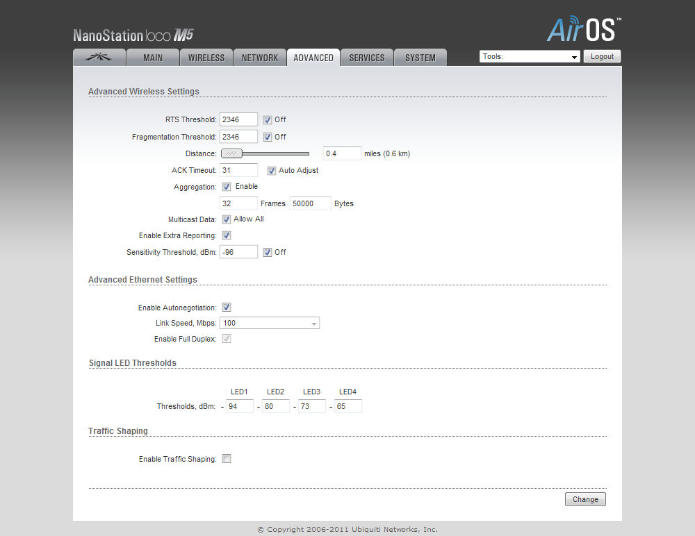Viewport: 695px width, 536px height.
Task: Expand the Tools dropdown
Action: click(x=530, y=57)
